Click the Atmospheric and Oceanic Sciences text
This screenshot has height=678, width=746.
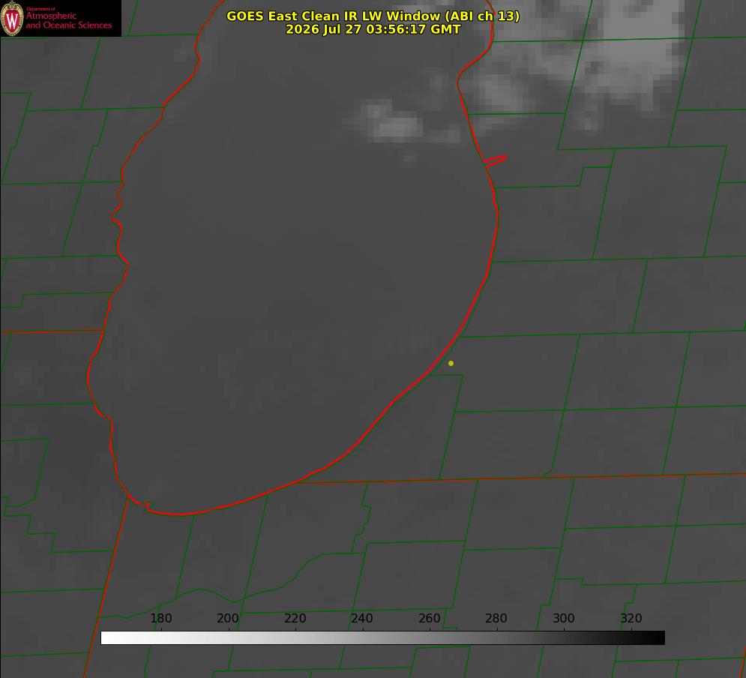coord(68,20)
